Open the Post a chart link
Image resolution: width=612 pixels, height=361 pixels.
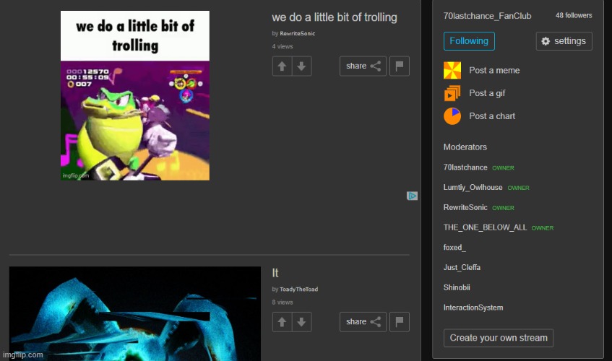click(492, 116)
